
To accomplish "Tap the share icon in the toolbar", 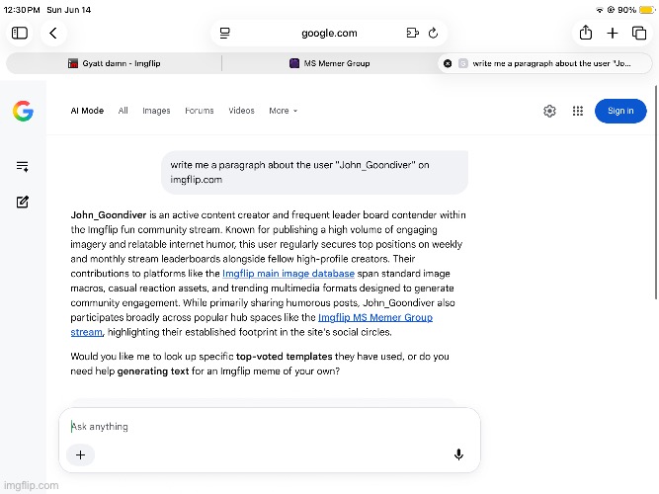I will pyautogui.click(x=586, y=33).
